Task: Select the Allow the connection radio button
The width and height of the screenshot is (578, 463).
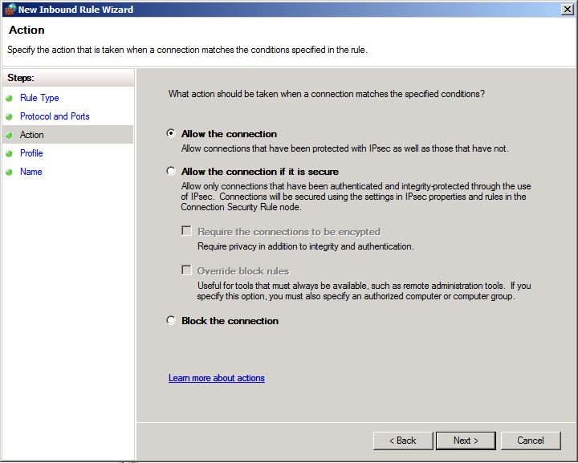Action: pos(171,134)
